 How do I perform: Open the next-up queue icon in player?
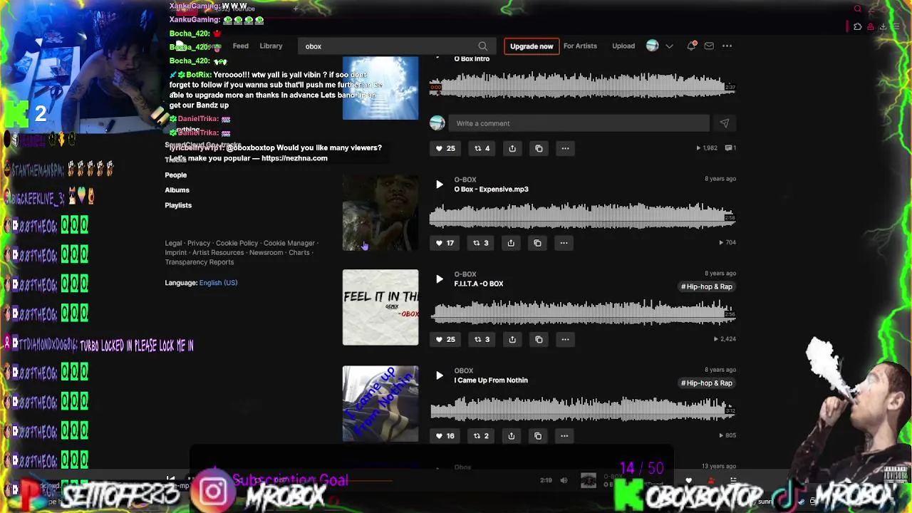tap(733, 480)
